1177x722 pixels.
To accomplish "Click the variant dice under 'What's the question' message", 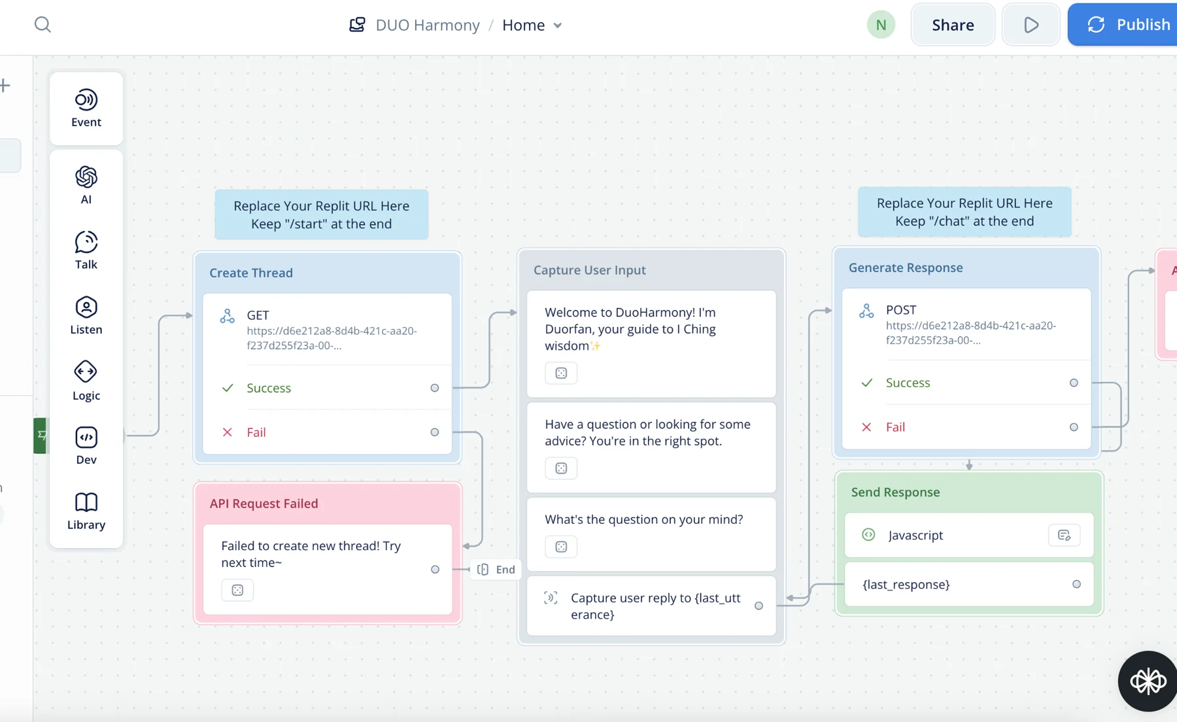I will pos(561,547).
